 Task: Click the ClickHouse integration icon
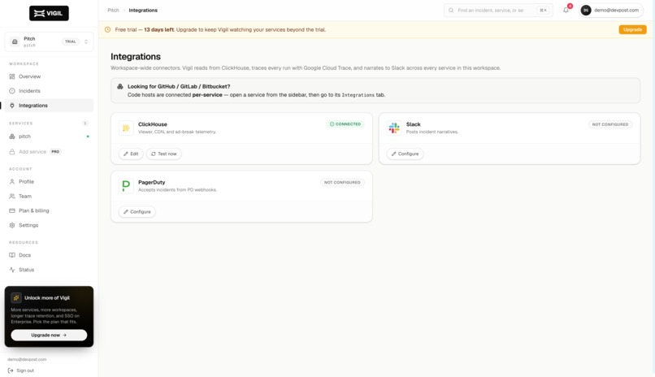coord(126,128)
